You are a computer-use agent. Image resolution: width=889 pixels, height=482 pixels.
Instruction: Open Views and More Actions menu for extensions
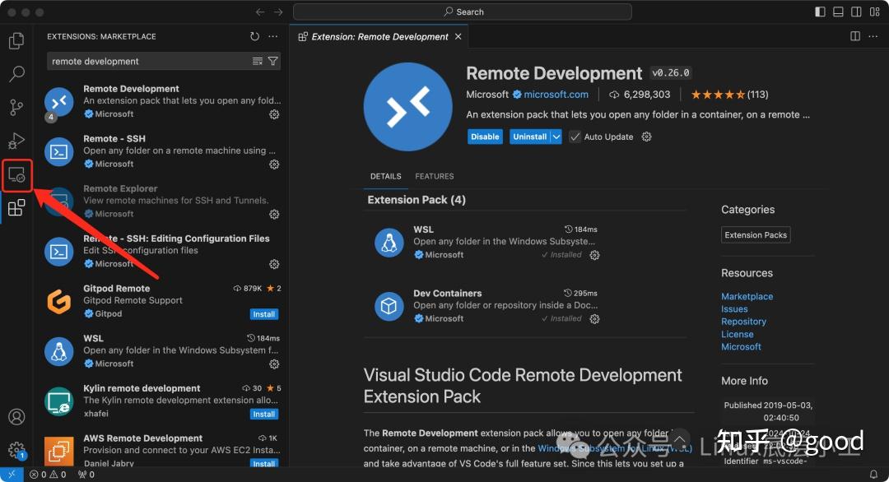273,36
